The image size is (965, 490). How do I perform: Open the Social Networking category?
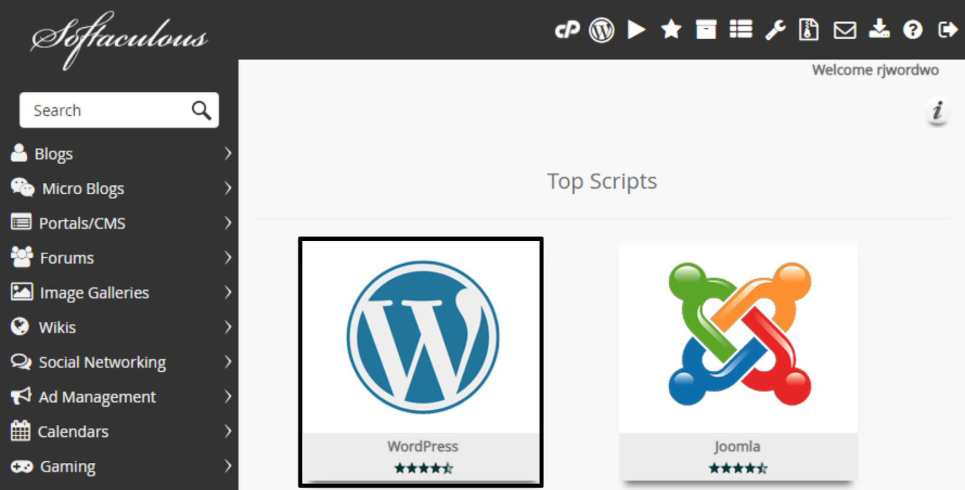tap(103, 363)
